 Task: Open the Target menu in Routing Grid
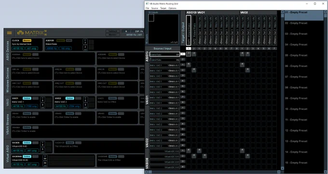[x=163, y=8]
